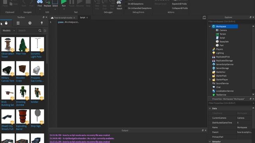This screenshot has width=255, height=143.
Task: Click the Add Watch binoculars icon
Action: (x=119, y=2)
